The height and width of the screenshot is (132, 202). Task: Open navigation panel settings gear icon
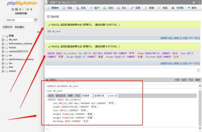[28, 9]
